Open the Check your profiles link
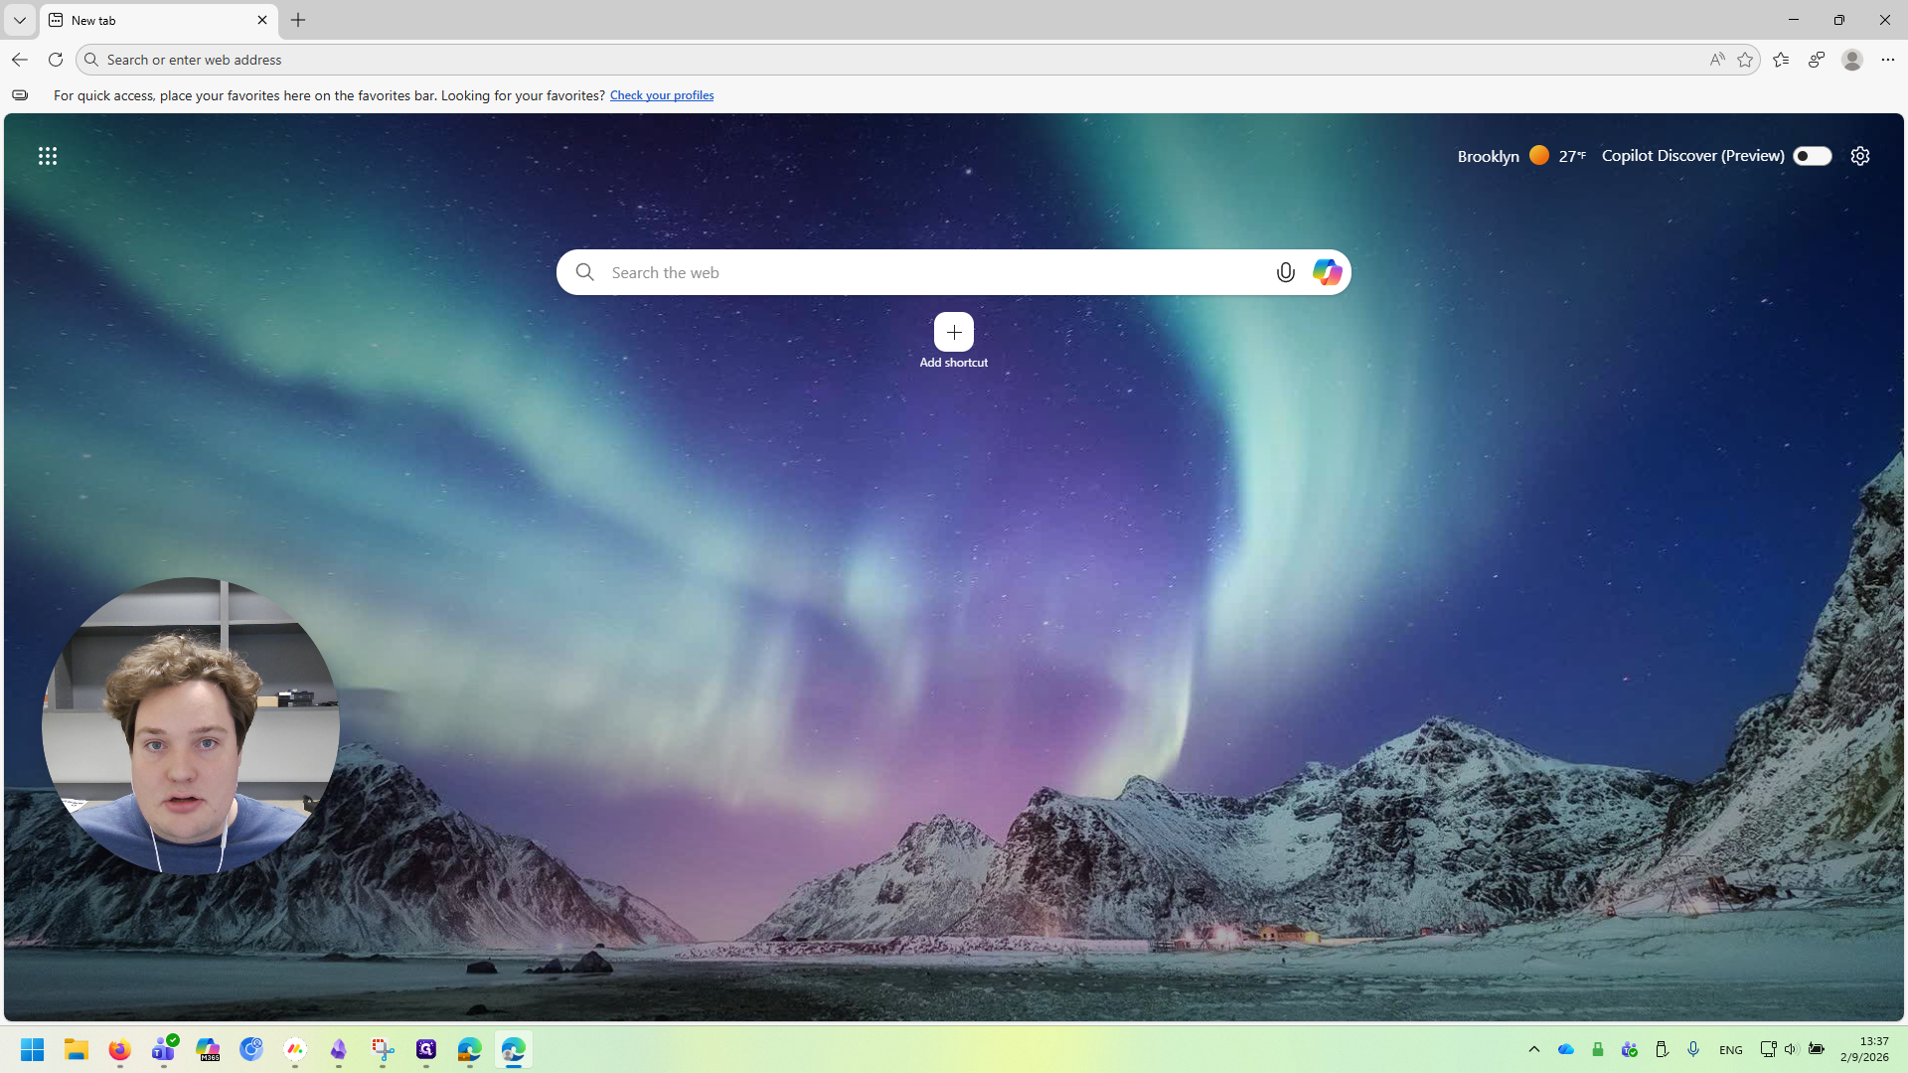This screenshot has width=1908, height=1073. tap(662, 95)
